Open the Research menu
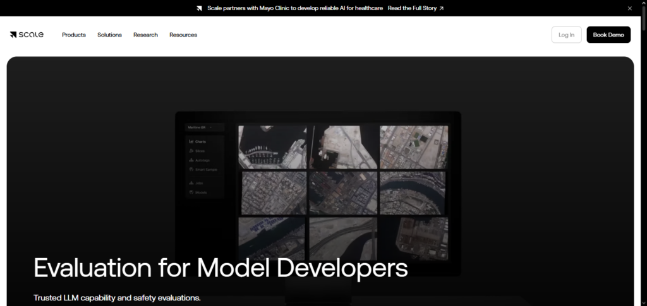This screenshot has width=647, height=306. tap(145, 35)
